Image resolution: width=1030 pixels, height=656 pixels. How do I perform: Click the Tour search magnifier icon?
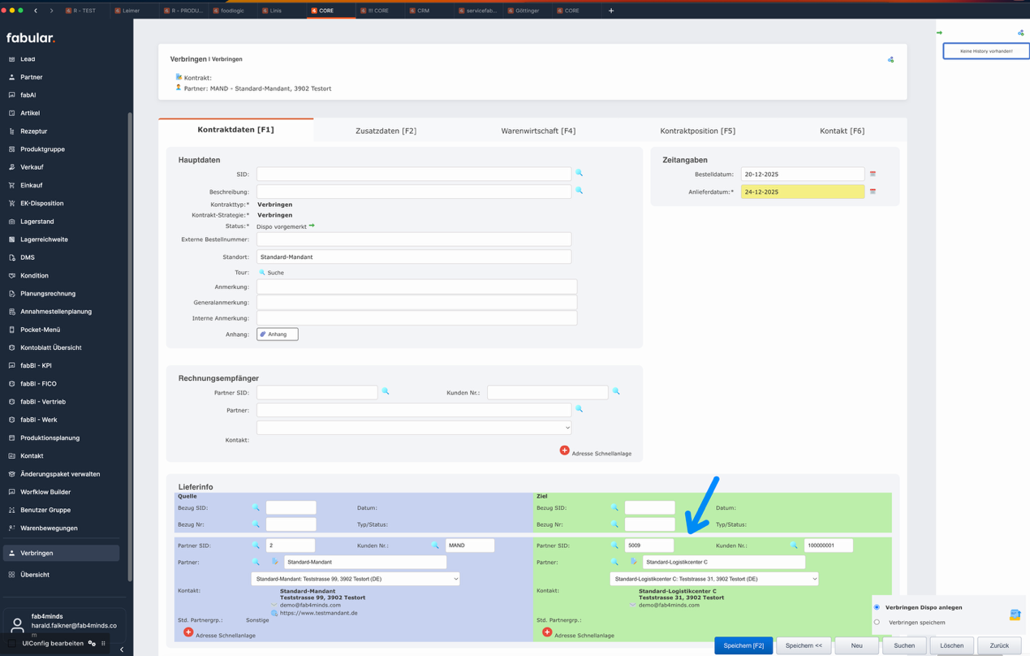click(262, 273)
